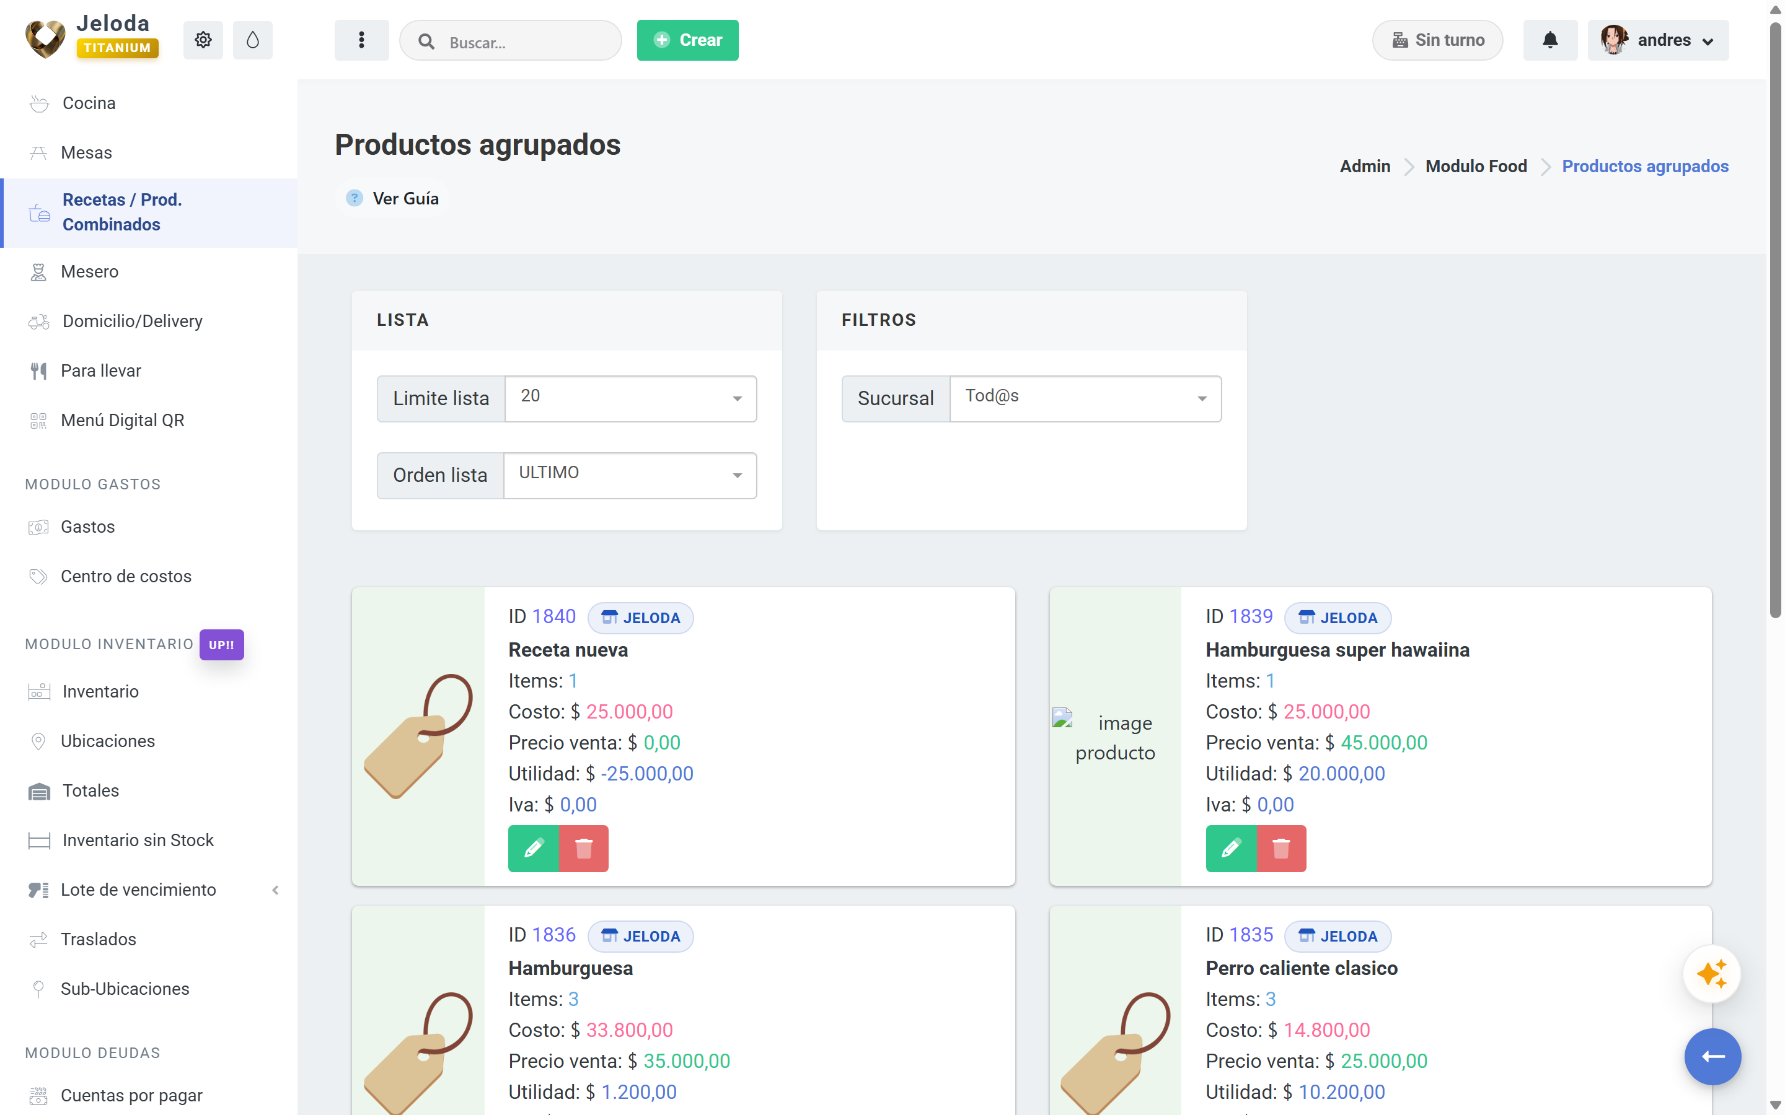1785x1115 pixels.
Task: Click the TITANIUM plan badge
Action: pyautogui.click(x=117, y=48)
